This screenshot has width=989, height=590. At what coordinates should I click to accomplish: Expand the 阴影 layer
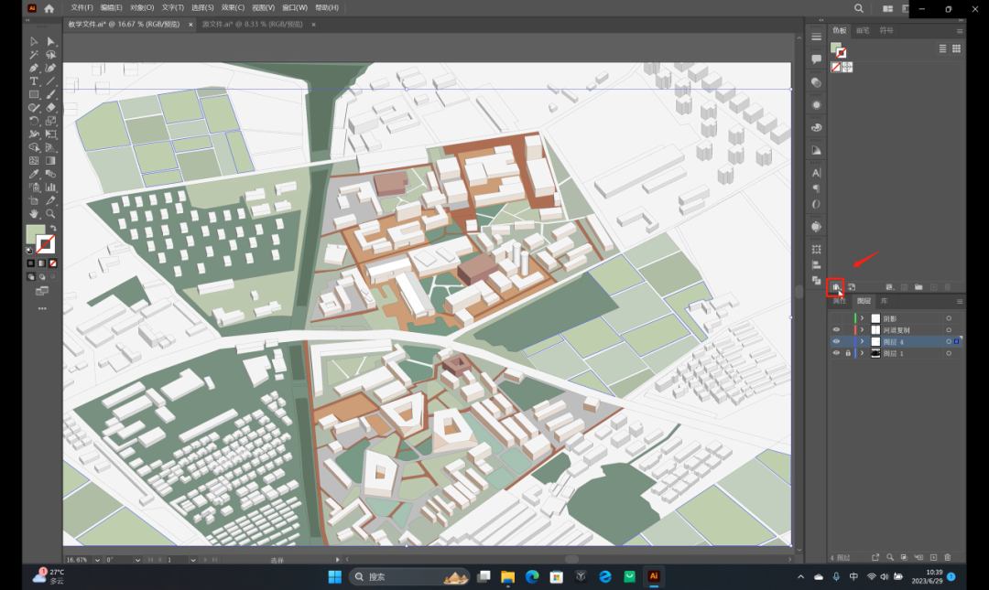[x=863, y=318]
